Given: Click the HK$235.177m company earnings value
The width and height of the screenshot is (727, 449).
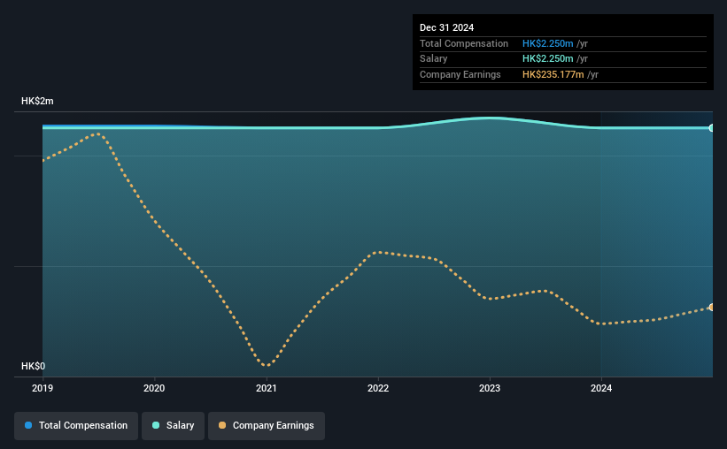Looking at the screenshot, I should 553,74.
